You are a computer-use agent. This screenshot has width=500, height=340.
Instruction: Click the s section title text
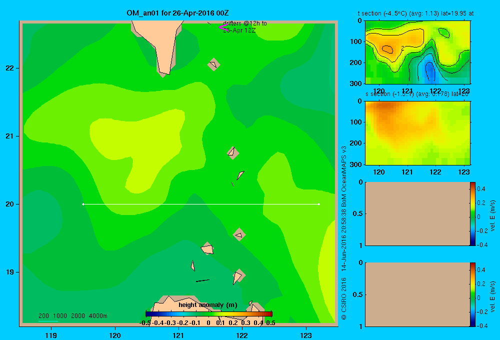[417, 94]
